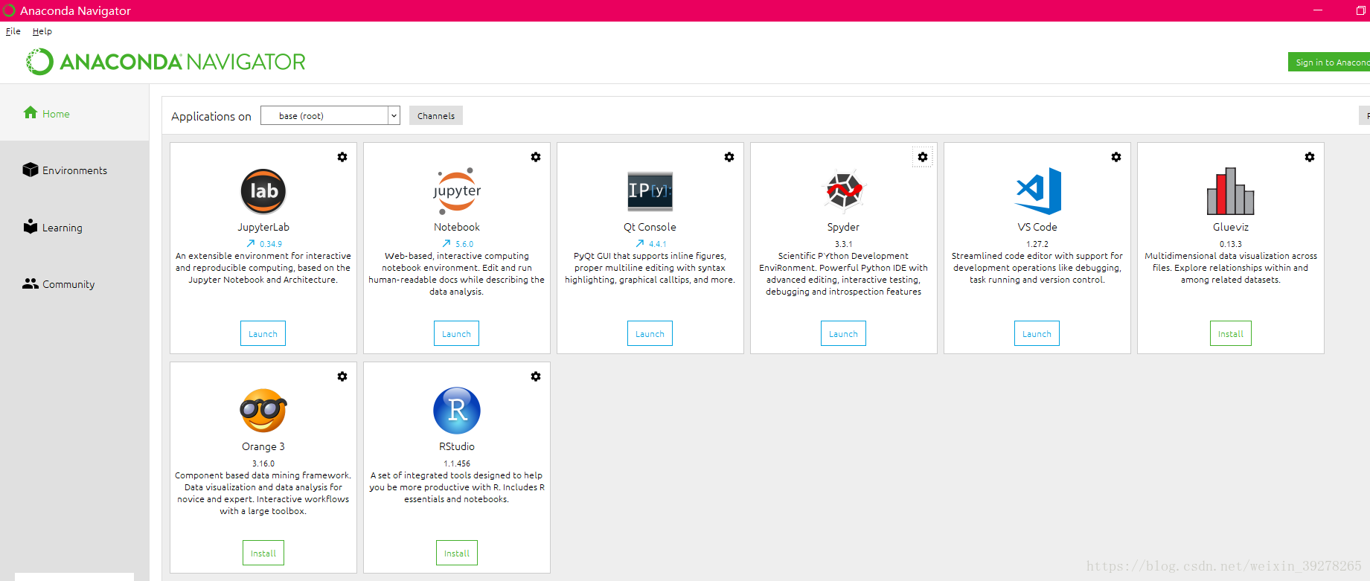Click Notebook version 5.6.0 link
The image size is (1370, 581).
pyautogui.click(x=464, y=244)
